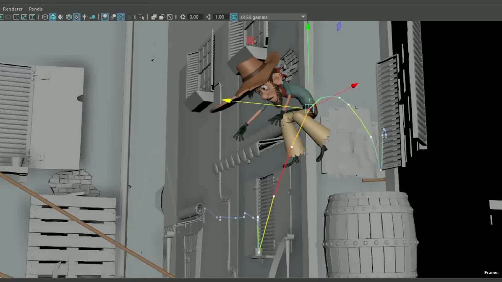Toggle the heads-up text display icon

[32, 17]
